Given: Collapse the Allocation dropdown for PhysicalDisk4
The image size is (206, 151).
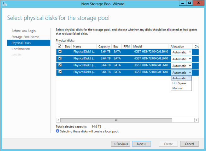Looking at the screenshot, I should tap(181, 73).
